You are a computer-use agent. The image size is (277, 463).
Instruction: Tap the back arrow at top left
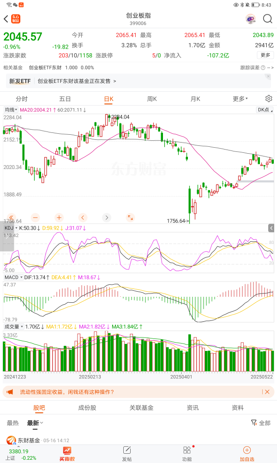click(6, 19)
